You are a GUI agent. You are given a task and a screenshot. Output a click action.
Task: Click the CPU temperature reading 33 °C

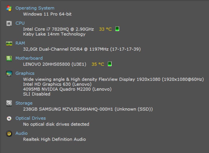click(105, 29)
